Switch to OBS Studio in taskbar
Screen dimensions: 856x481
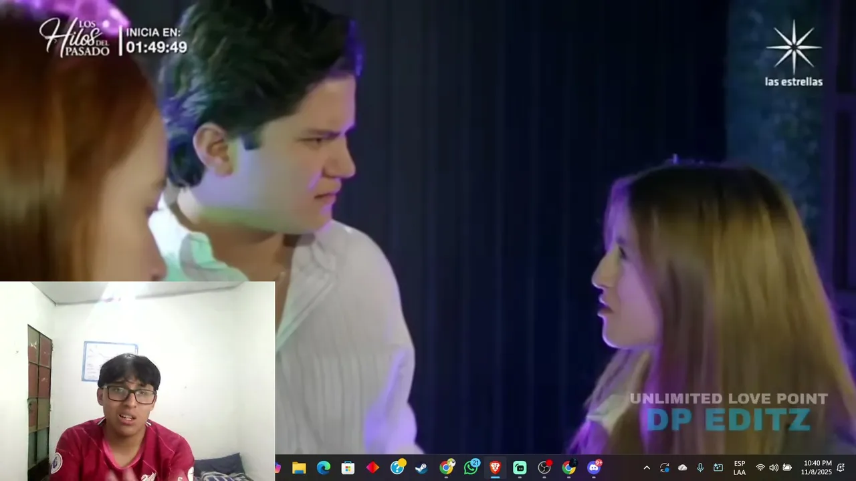pos(544,467)
